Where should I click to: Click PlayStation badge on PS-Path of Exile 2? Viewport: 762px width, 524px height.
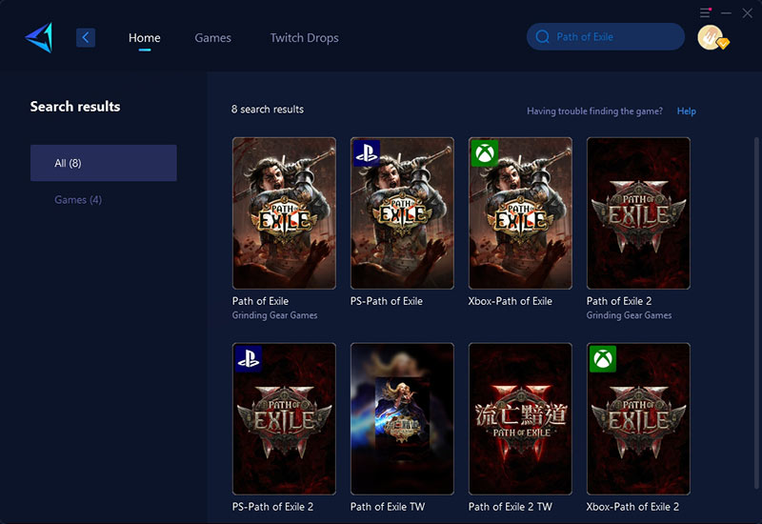click(249, 359)
